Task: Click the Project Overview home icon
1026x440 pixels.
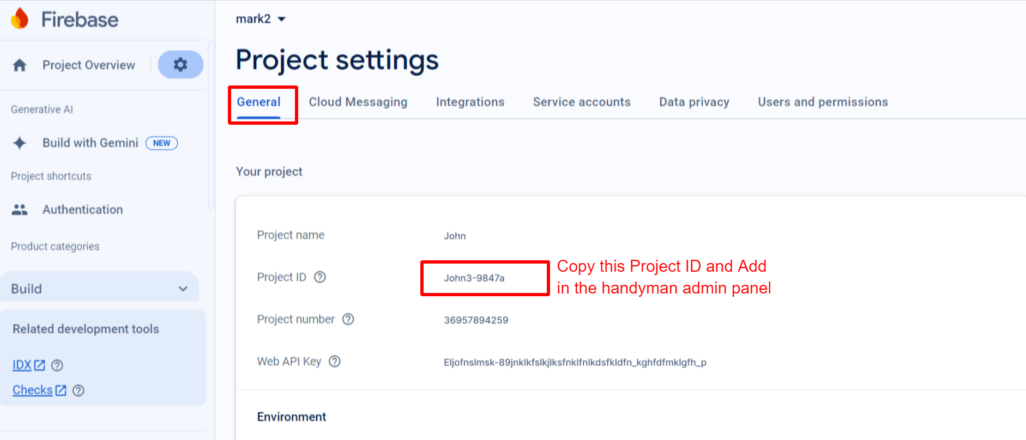Action: coord(20,65)
